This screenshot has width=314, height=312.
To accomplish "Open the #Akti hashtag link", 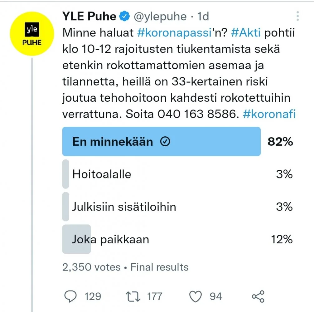I will click(x=245, y=33).
